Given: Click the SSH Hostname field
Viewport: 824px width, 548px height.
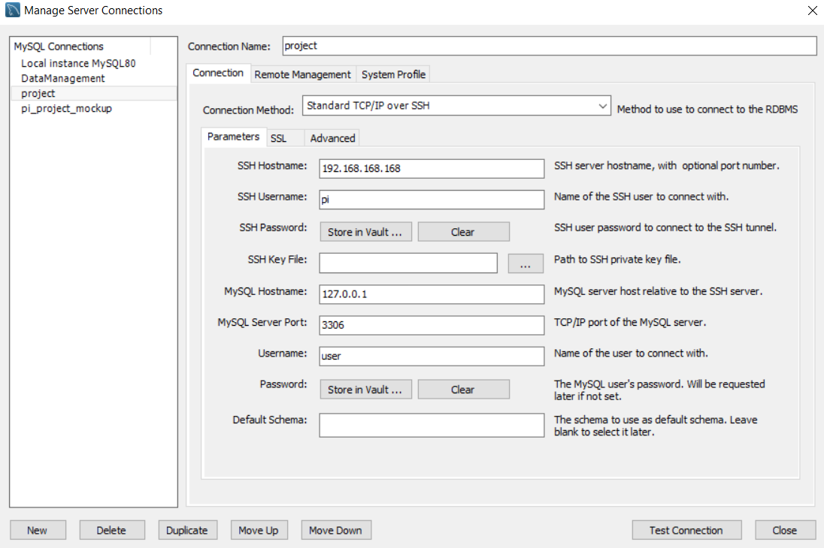Looking at the screenshot, I should (432, 168).
